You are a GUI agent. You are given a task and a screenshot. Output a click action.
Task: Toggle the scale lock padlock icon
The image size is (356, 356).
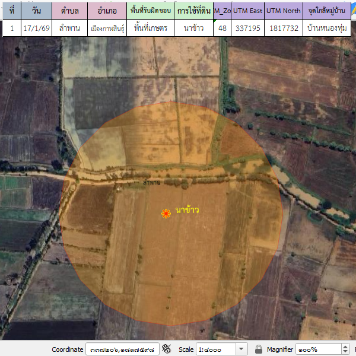click(259, 349)
